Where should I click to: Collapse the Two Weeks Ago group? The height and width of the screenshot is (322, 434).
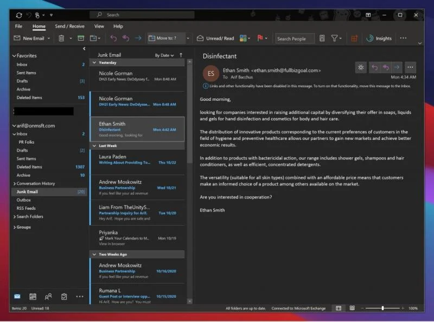pyautogui.click(x=94, y=254)
